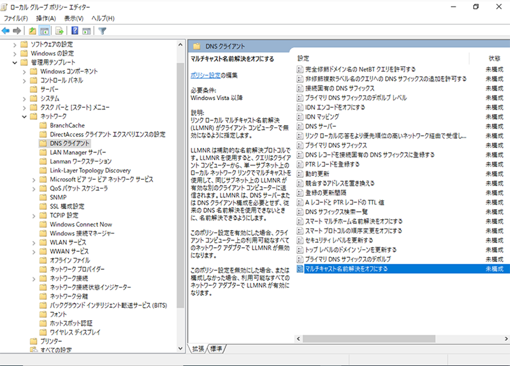Click the folder icon of ワイヤレス ディスプレイ
Viewport: 510px width, 366px height.
point(43,332)
